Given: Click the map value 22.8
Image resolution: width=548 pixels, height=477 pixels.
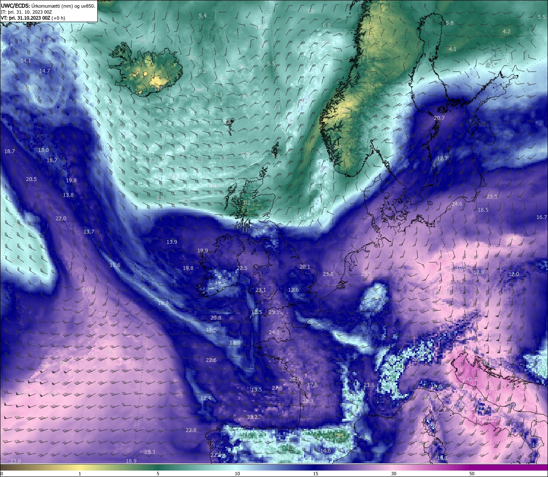Looking at the screenshot, I should [x=191, y=430].
